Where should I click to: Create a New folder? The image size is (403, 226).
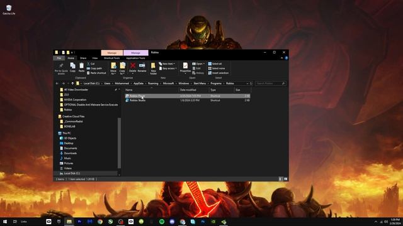pos(154,68)
